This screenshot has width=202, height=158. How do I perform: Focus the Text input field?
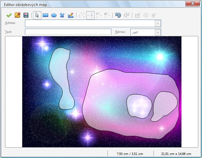coord(68,32)
